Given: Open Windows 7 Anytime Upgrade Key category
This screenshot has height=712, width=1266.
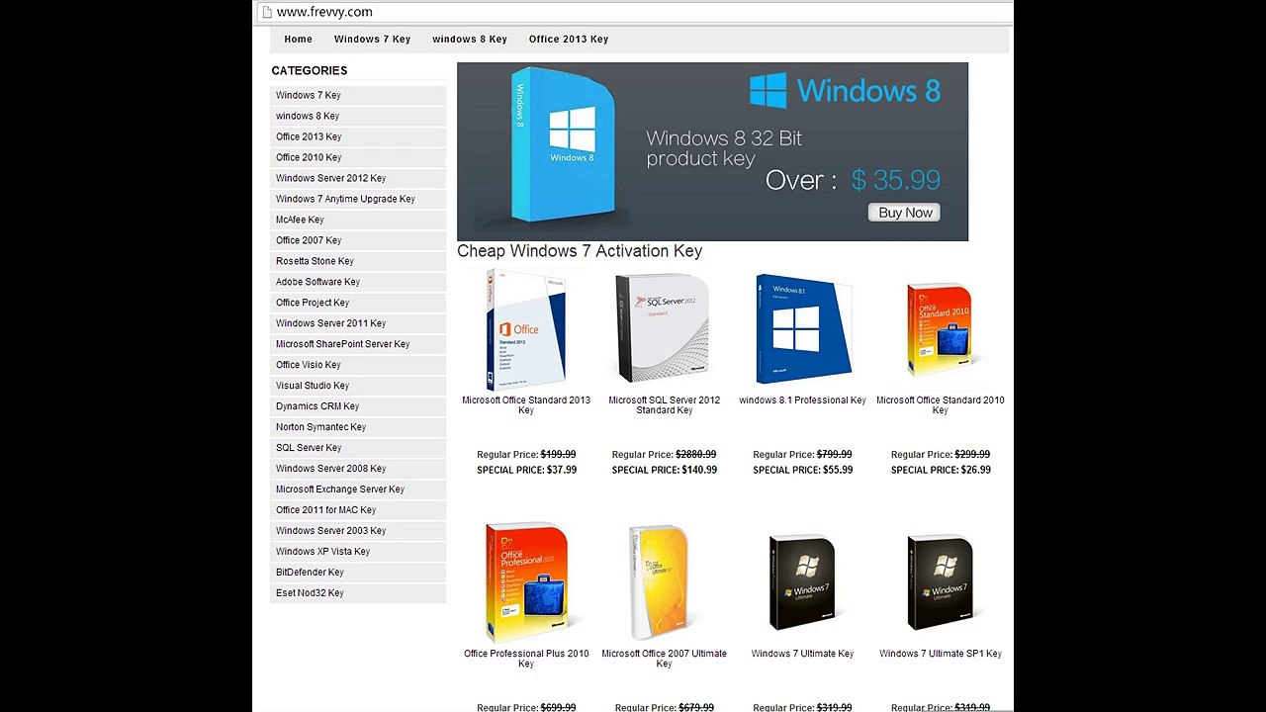Looking at the screenshot, I should [358, 199].
